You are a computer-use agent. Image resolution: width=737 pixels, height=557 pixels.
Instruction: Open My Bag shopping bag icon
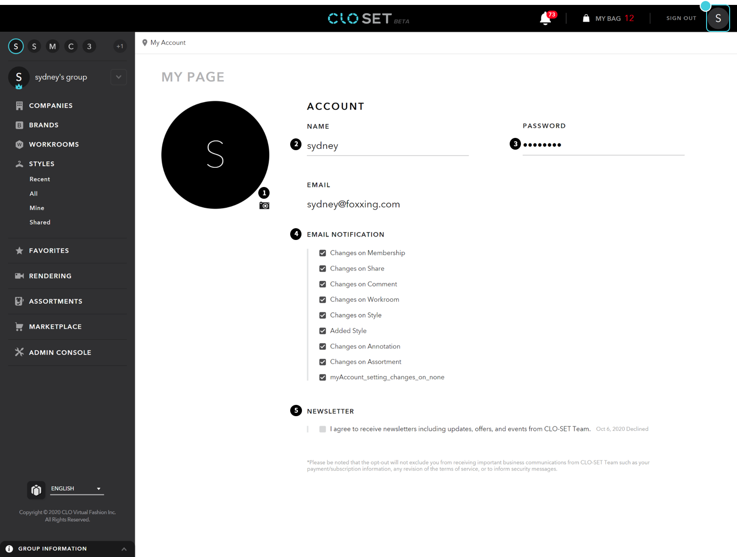(586, 18)
